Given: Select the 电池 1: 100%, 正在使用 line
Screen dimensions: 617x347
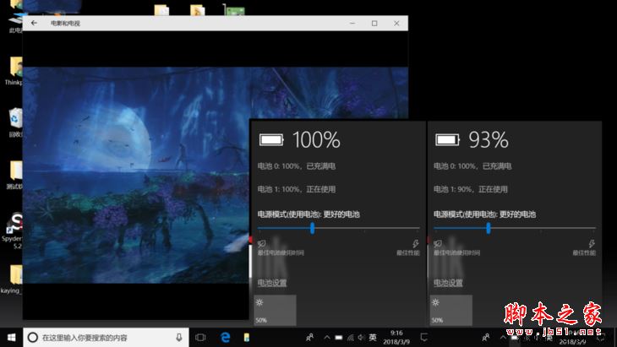Looking at the screenshot, I should (297, 189).
